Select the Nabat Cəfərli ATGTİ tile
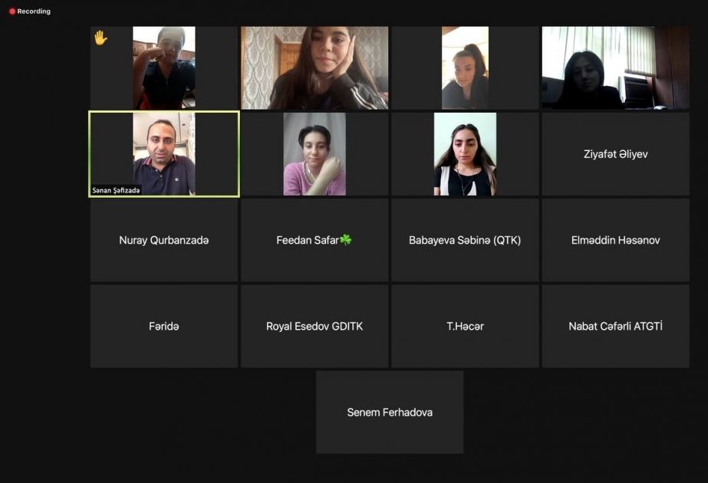 [615, 326]
